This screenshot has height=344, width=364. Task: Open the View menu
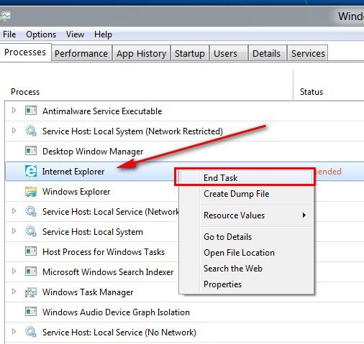click(x=75, y=34)
